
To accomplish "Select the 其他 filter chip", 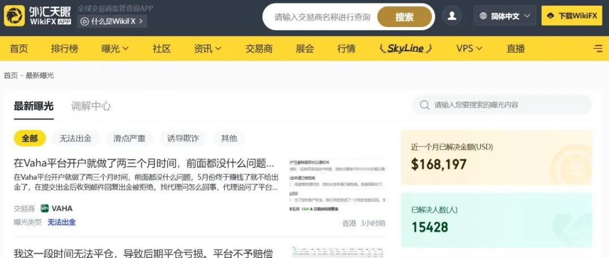I will pyautogui.click(x=229, y=138).
